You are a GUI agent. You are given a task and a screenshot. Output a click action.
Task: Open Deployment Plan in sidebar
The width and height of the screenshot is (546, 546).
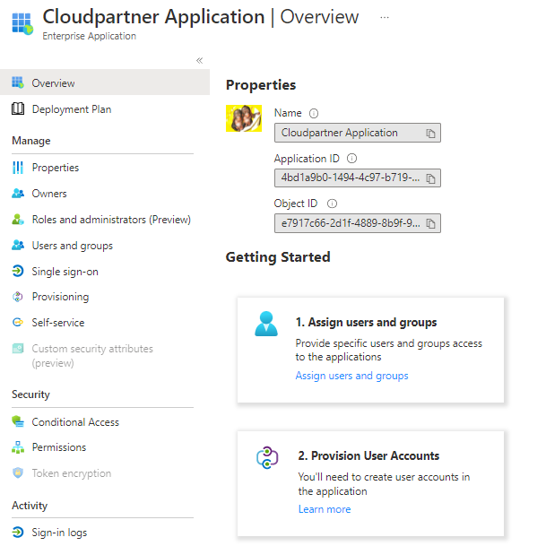coord(71,109)
